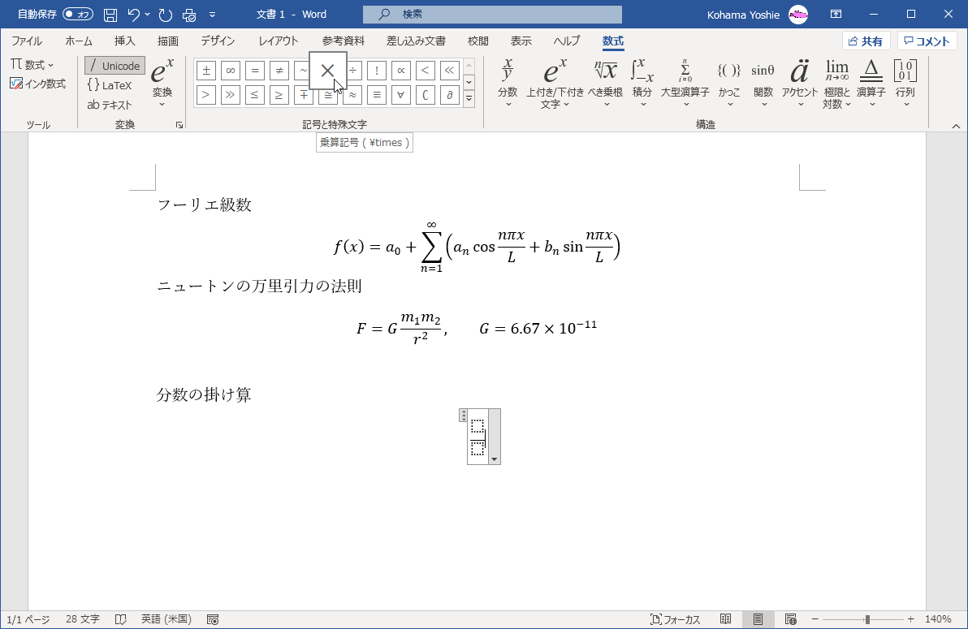Open the アクセント accent structures

(800, 84)
